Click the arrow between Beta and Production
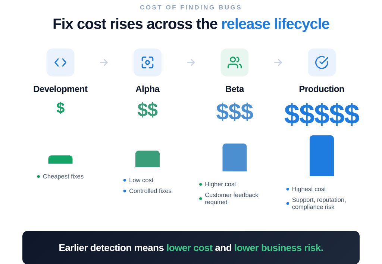The image size is (382, 264). [278, 62]
